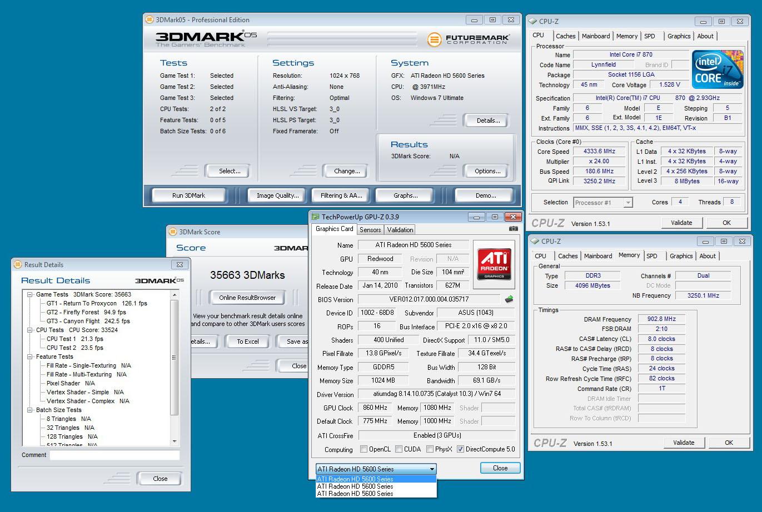Open the Caches tab in top CPU-Z window
The height and width of the screenshot is (512, 762).
tap(566, 36)
